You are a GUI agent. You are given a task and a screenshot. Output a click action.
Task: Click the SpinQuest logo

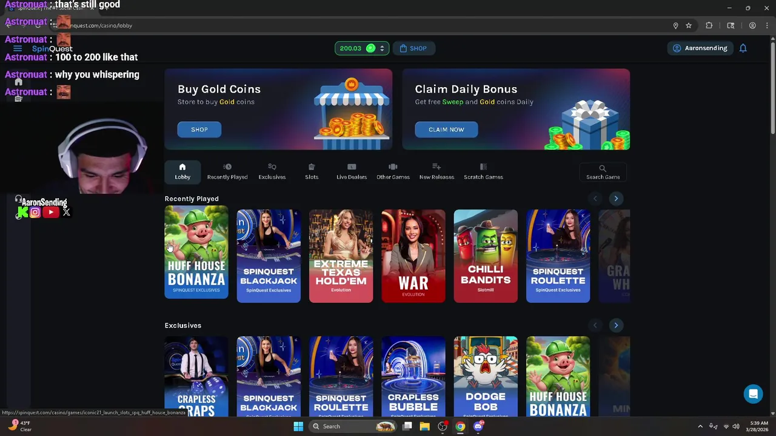coord(52,48)
